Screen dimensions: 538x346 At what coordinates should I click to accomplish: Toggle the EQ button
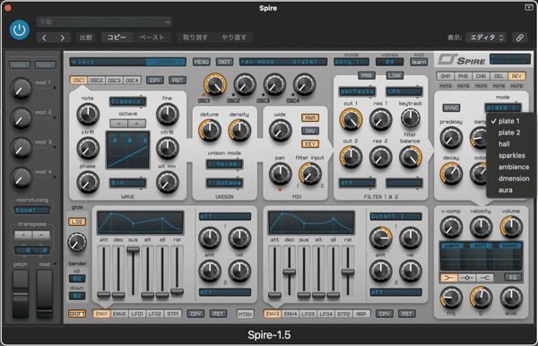click(513, 277)
